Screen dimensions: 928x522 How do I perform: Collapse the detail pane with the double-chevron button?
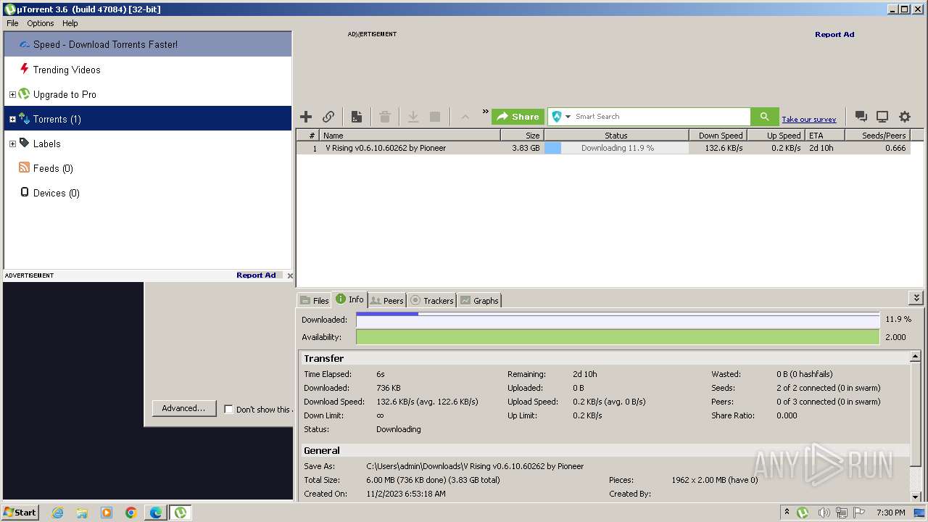click(x=916, y=298)
